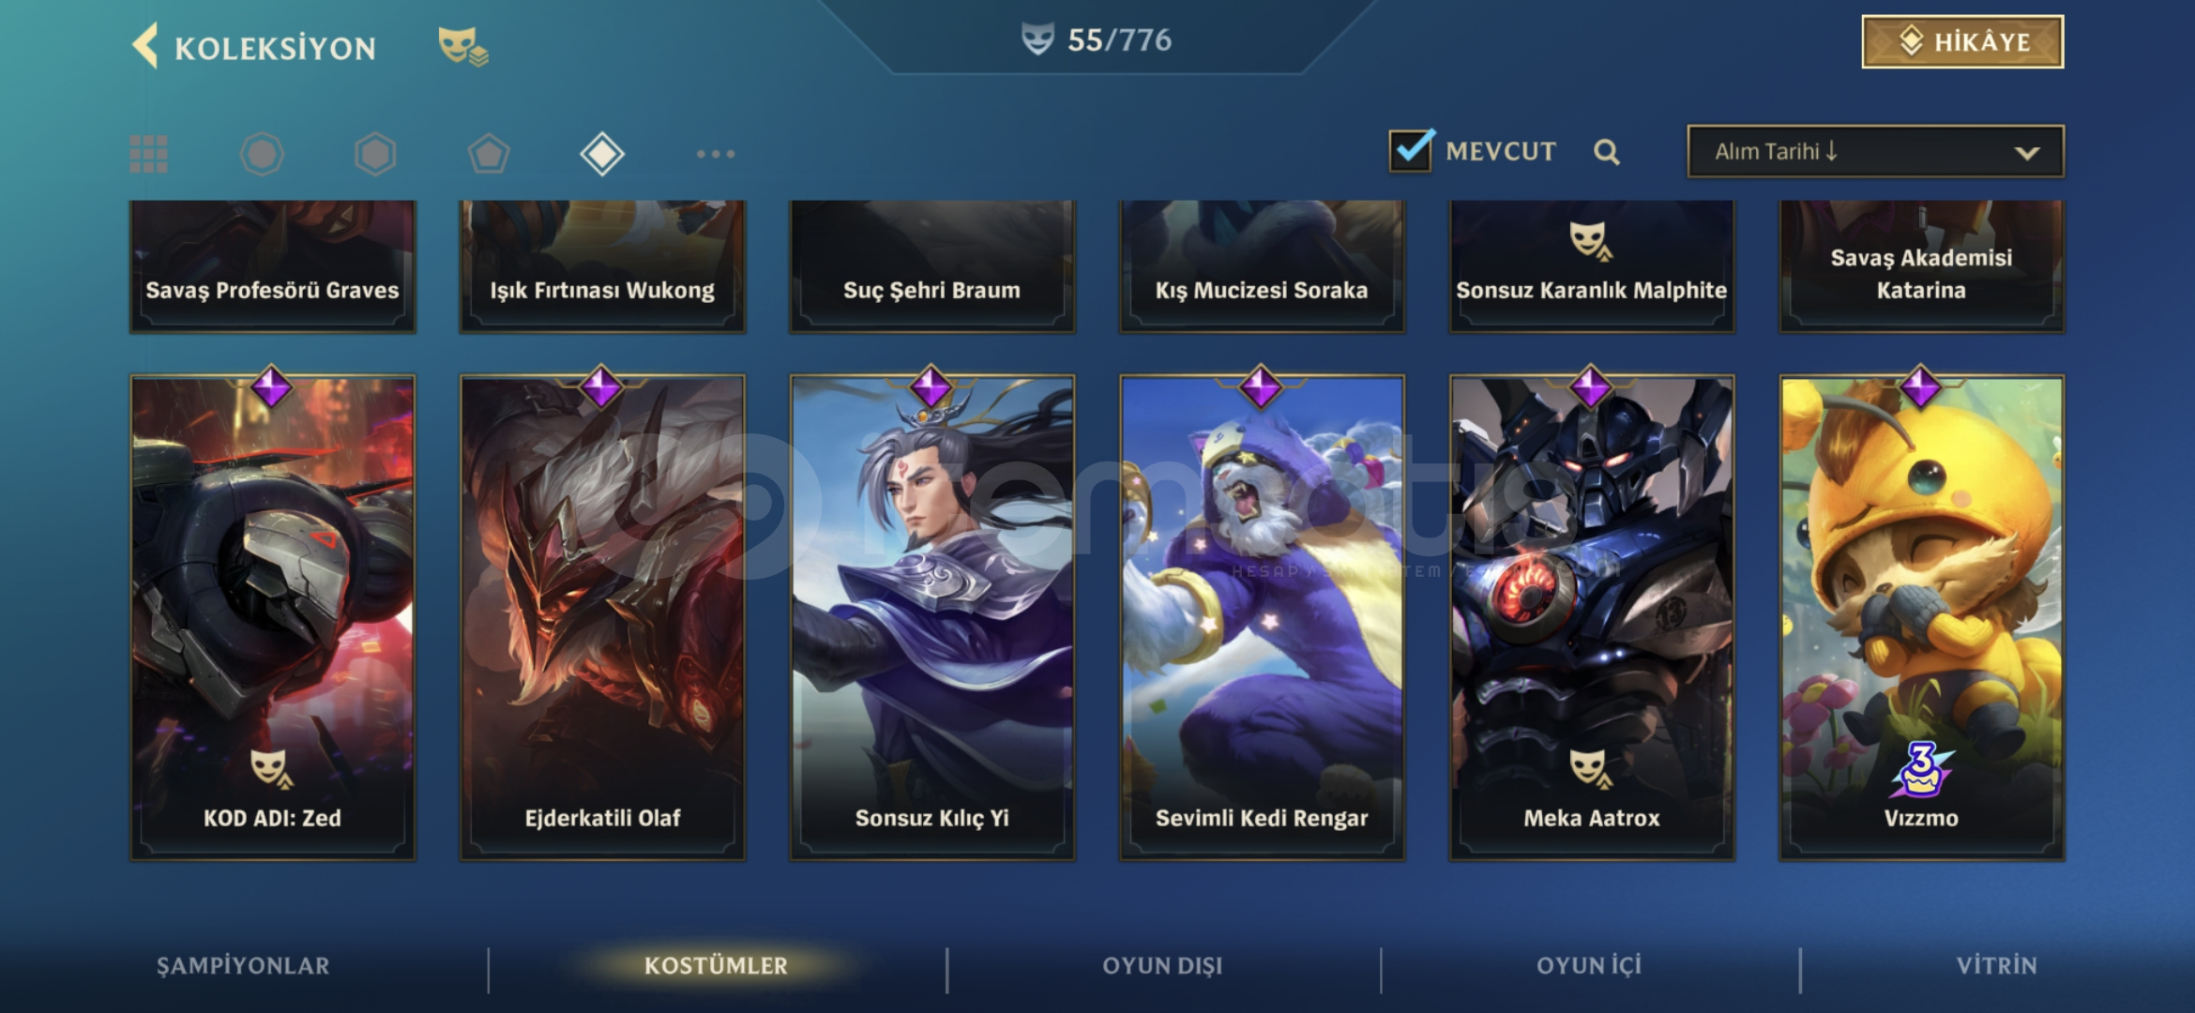Open the Meka Aatrox skin card
Viewport: 2195px width, 1013px height.
(x=1592, y=617)
